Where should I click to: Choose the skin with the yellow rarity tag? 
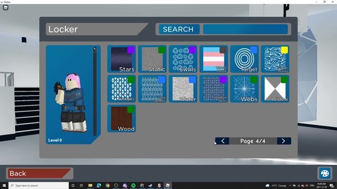tap(275, 59)
